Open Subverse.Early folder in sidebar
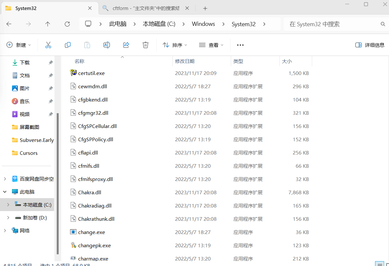Image resolution: width=389 pixels, height=266 pixels. point(32,140)
